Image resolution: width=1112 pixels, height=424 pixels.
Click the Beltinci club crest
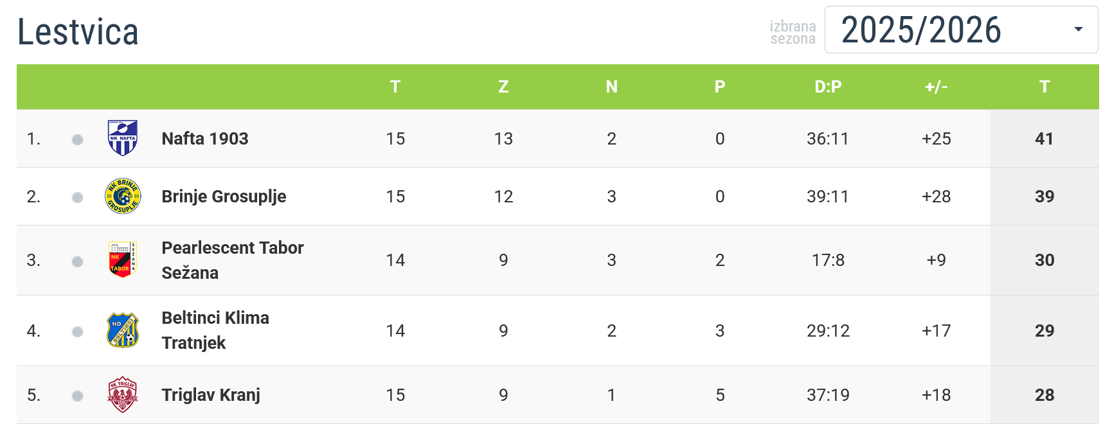tap(122, 330)
